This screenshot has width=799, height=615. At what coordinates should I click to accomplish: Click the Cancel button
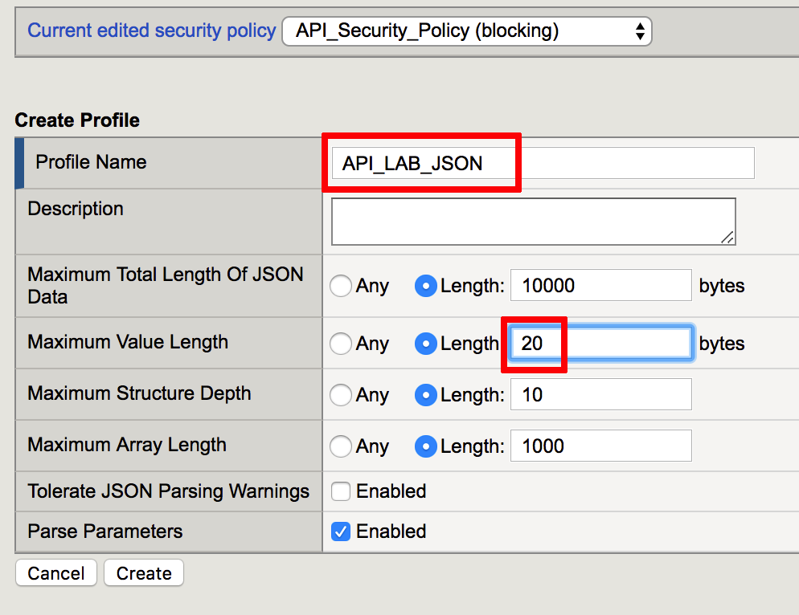[x=56, y=573]
